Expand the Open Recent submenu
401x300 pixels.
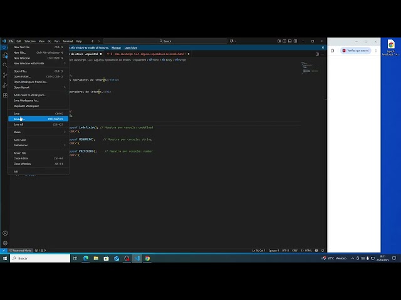[x=38, y=87]
